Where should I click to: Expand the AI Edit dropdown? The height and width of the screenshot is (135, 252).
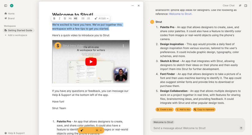[x=101, y=18]
